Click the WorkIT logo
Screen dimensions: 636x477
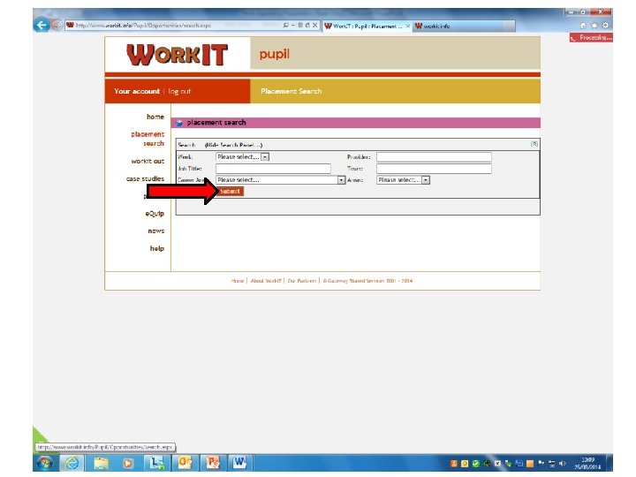177,55
